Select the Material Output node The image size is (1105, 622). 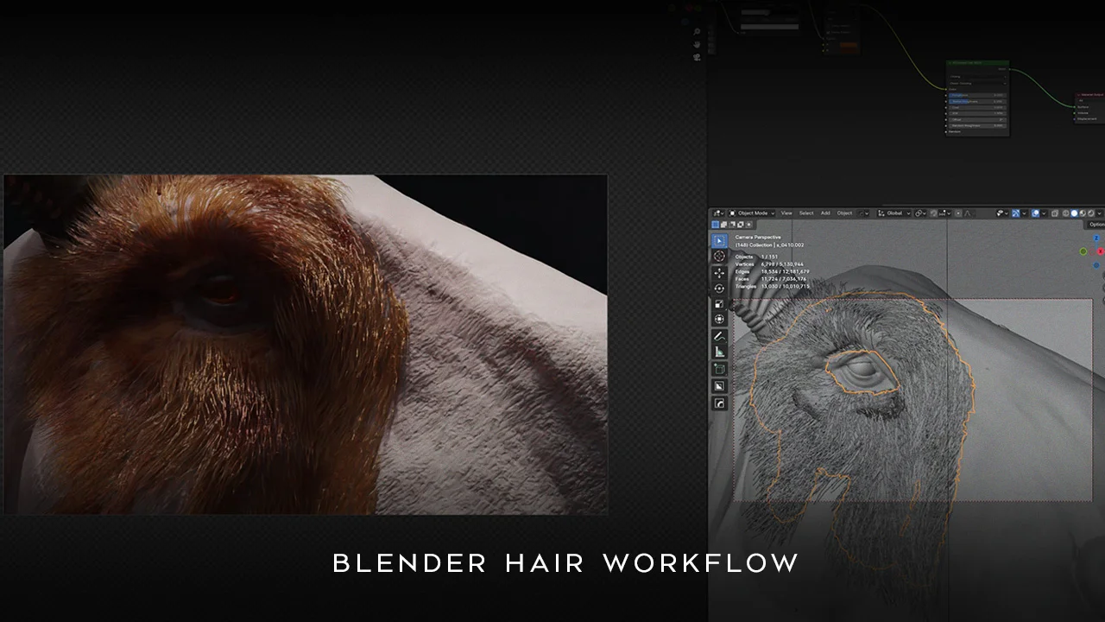point(1090,95)
